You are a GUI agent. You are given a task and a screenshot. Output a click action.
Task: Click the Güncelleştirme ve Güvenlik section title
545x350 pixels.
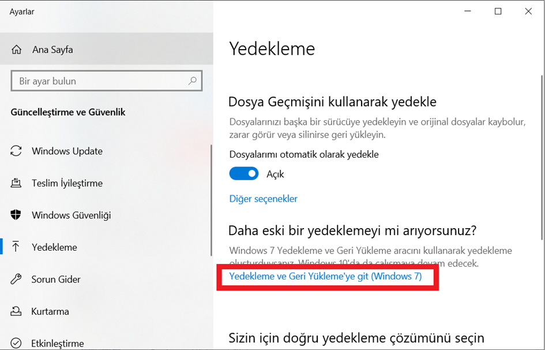(x=68, y=112)
